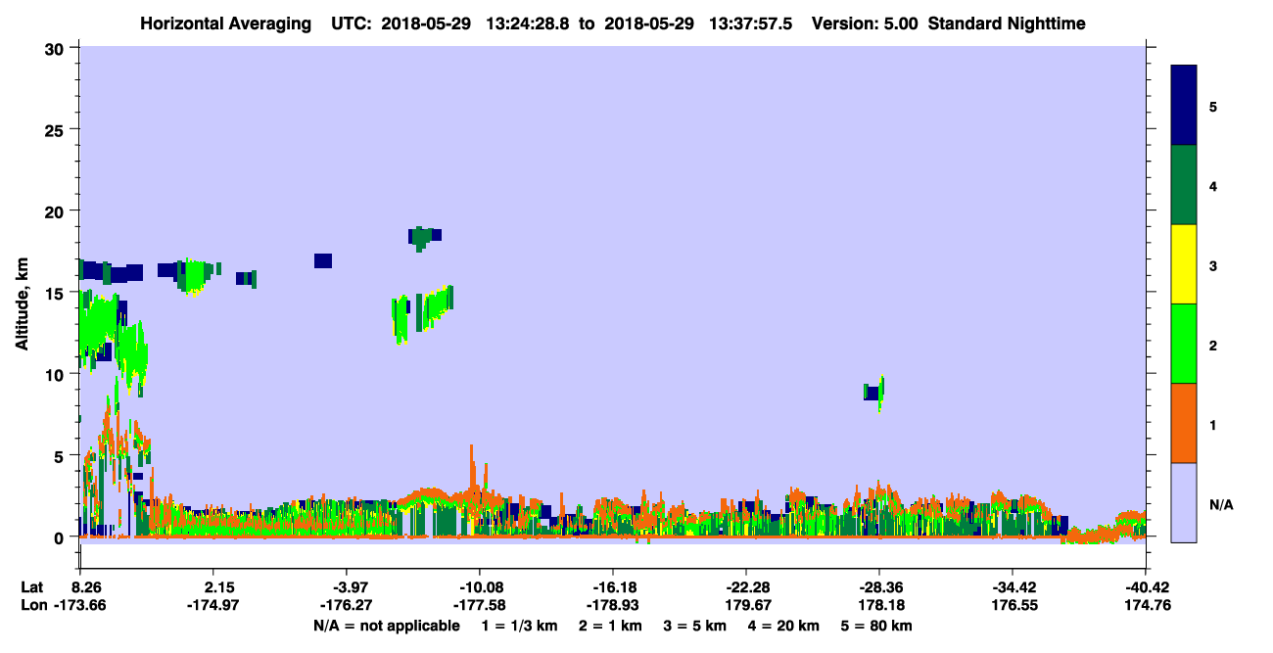Viewport: 1273px width, 653px height.
Task: Click the 'Lon' row label
Action: (x=33, y=606)
